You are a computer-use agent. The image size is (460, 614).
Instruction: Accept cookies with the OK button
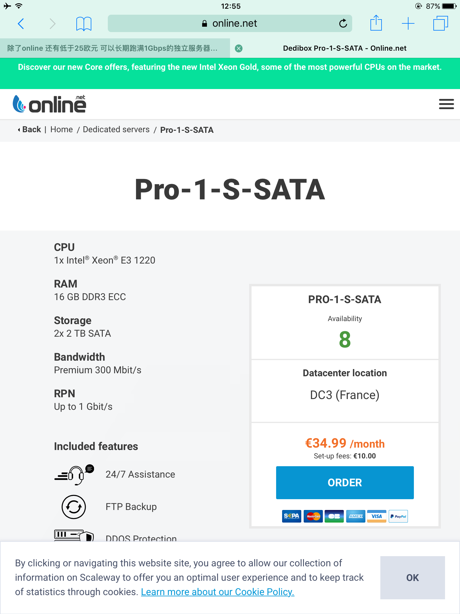point(412,577)
